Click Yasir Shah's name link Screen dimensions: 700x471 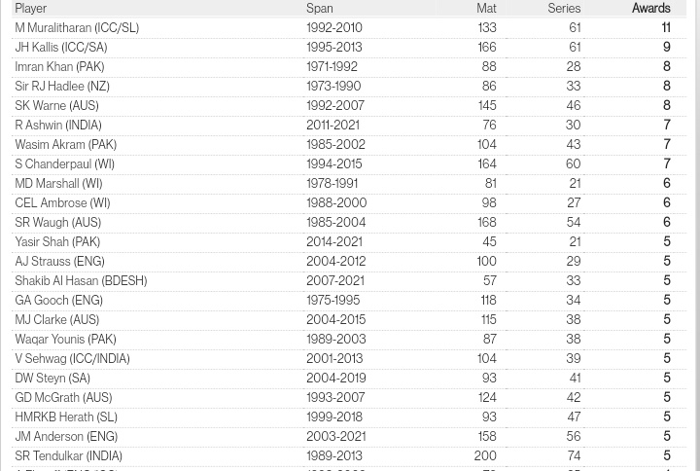pos(42,242)
